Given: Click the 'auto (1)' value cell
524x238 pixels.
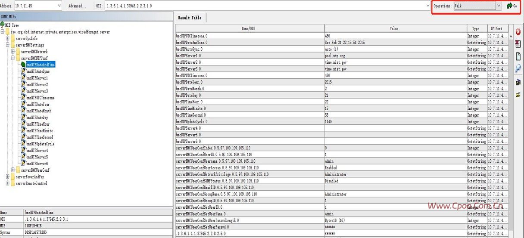Looking at the screenshot, I should (395, 49).
